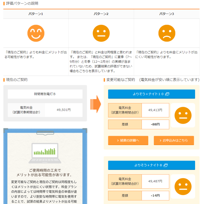Screen dimensions: 202x204
Task: Click the 現在のご契約 section heading
Action: (17, 80)
